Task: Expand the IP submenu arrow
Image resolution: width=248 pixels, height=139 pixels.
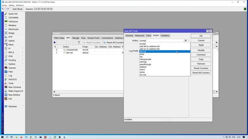Action: (23, 49)
